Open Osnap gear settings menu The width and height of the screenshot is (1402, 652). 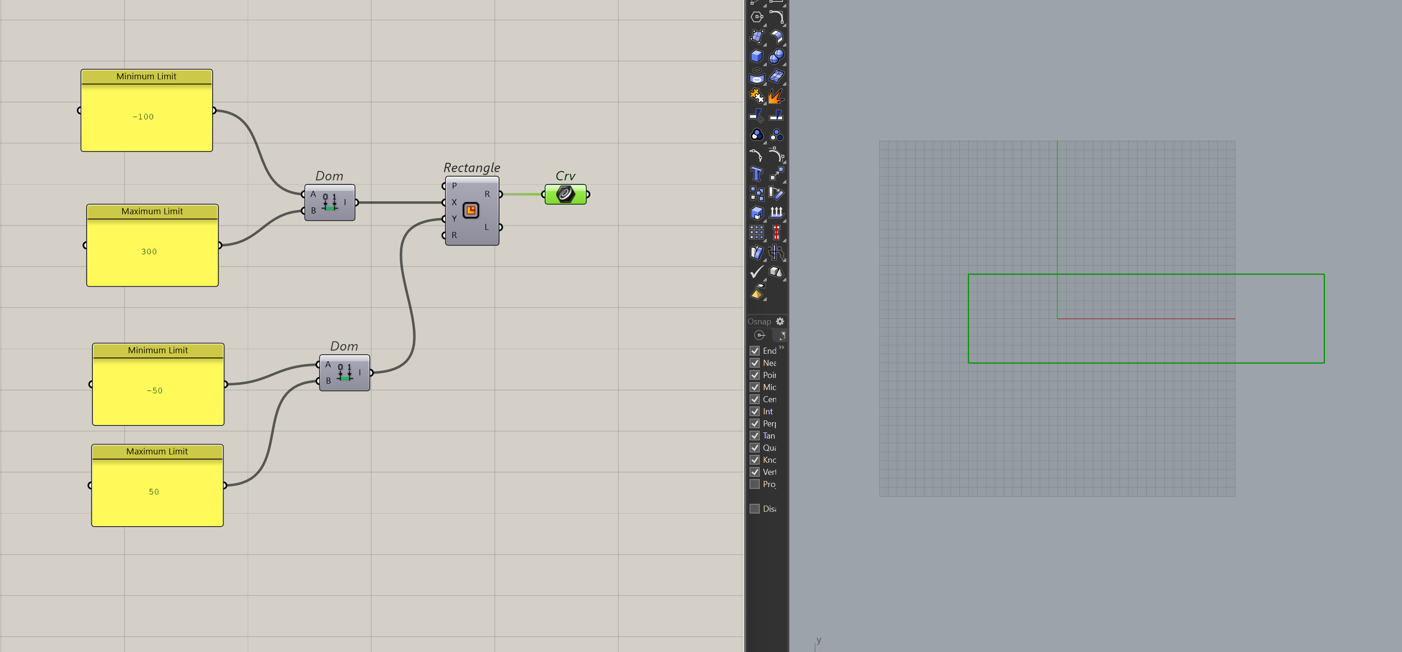(x=780, y=322)
